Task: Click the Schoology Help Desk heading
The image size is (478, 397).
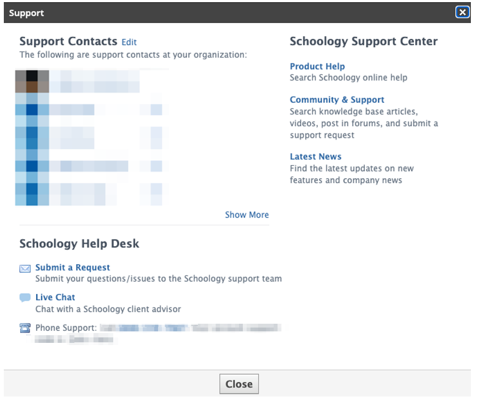Action: pos(79,243)
